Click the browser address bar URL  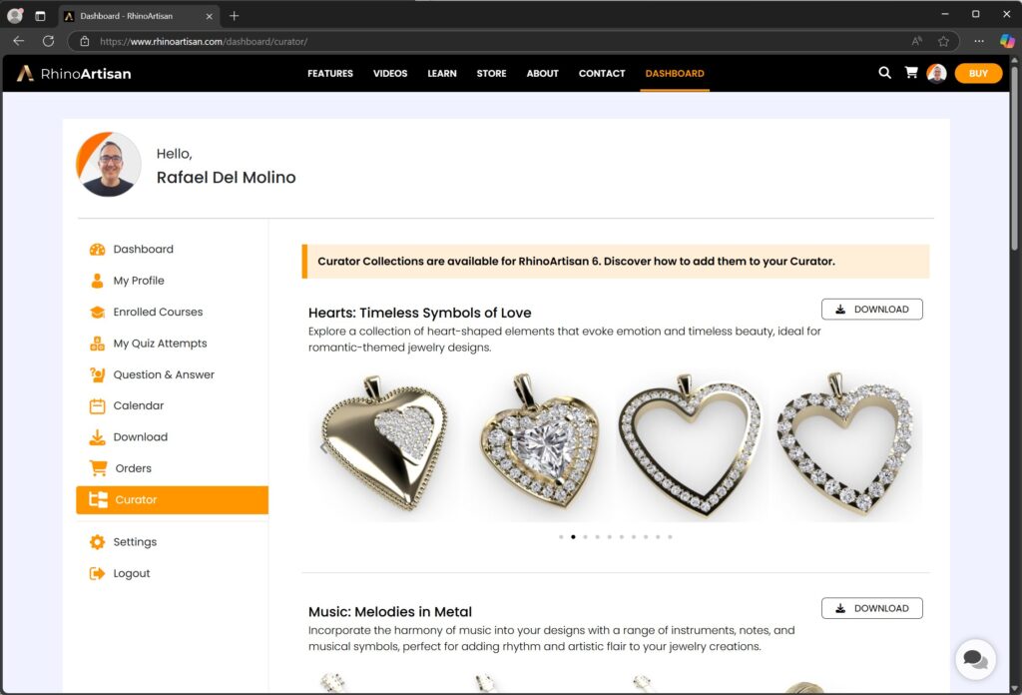click(x=203, y=41)
